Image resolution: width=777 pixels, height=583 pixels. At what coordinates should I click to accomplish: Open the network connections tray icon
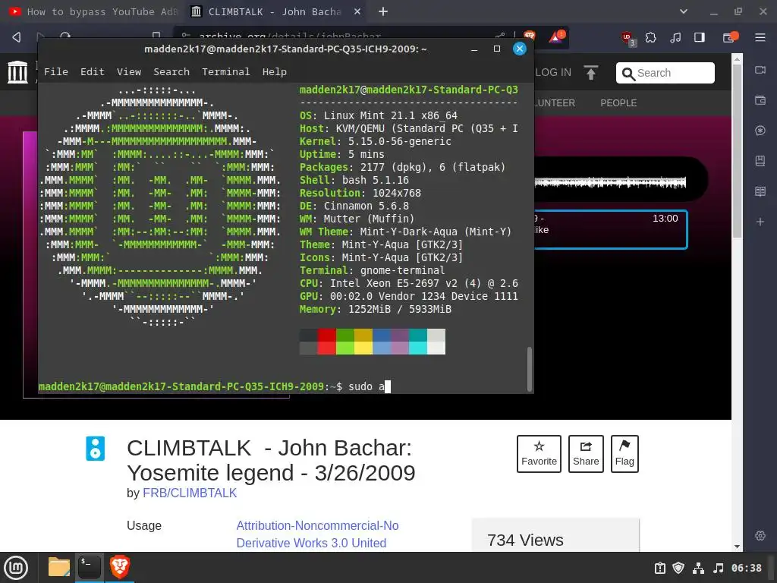coord(698,568)
